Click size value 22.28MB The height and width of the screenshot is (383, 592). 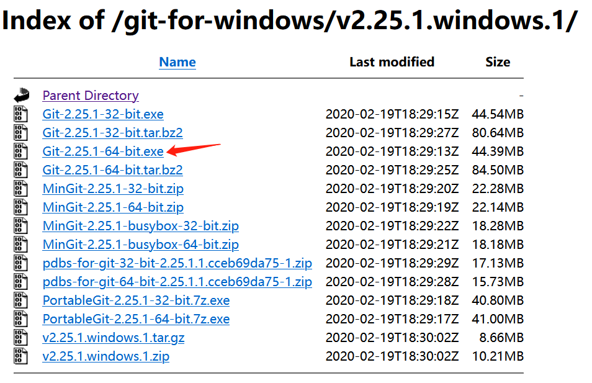pos(498,189)
